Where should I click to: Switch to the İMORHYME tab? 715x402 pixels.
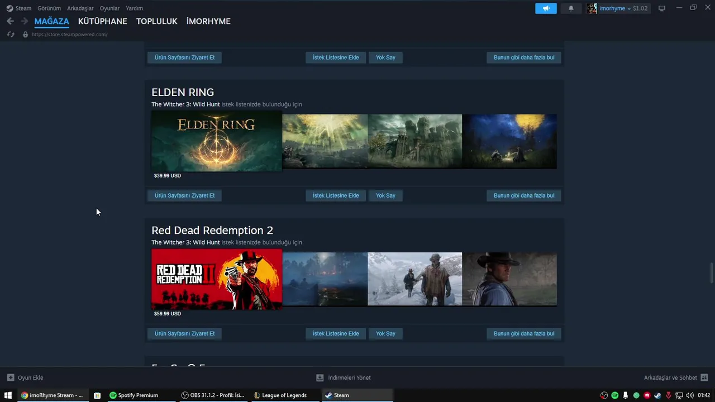208,21
